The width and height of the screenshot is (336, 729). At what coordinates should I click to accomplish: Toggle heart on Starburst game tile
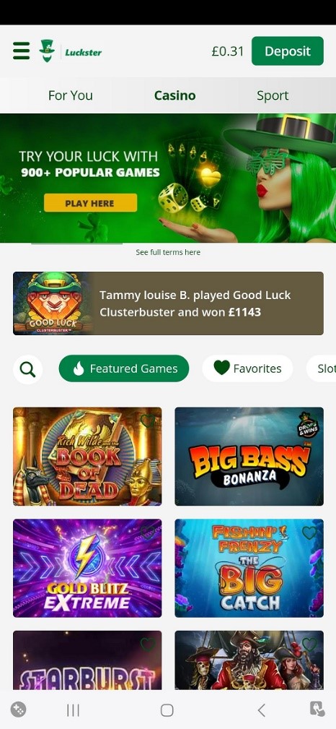pos(148,644)
